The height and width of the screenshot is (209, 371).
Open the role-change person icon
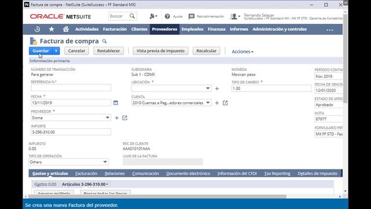click(x=153, y=16)
